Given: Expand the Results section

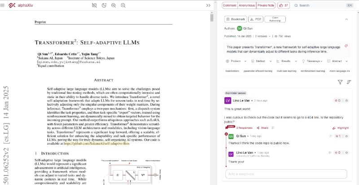Looking at the screenshot, I should (x=287, y=61).
